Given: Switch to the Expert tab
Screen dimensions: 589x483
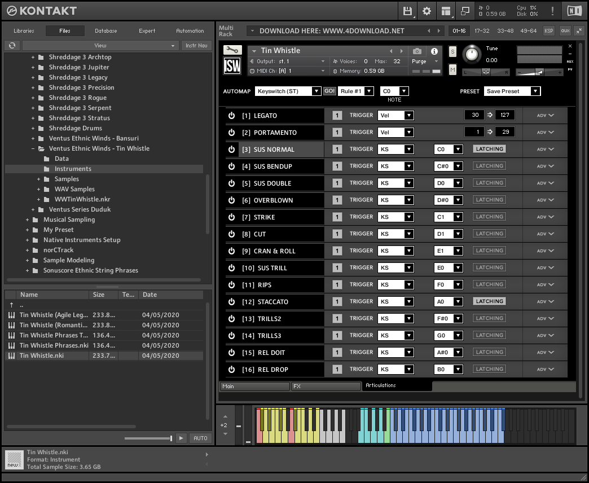Looking at the screenshot, I should (147, 31).
